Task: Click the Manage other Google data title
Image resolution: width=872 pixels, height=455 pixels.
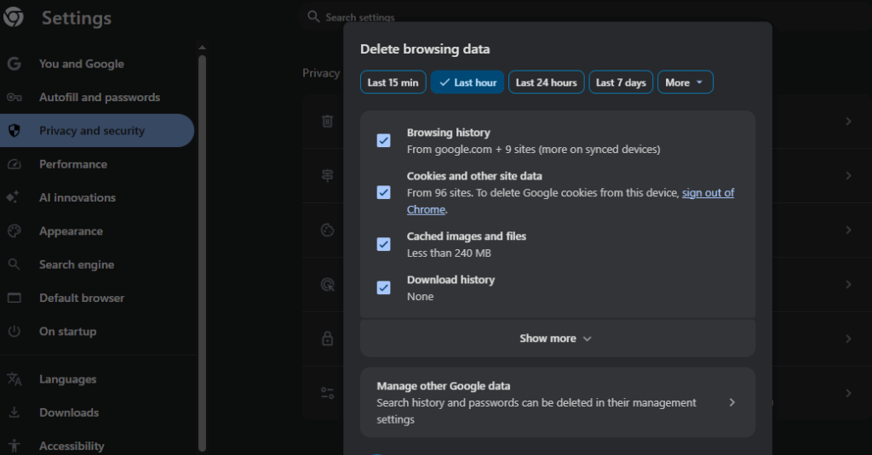Action: click(443, 385)
